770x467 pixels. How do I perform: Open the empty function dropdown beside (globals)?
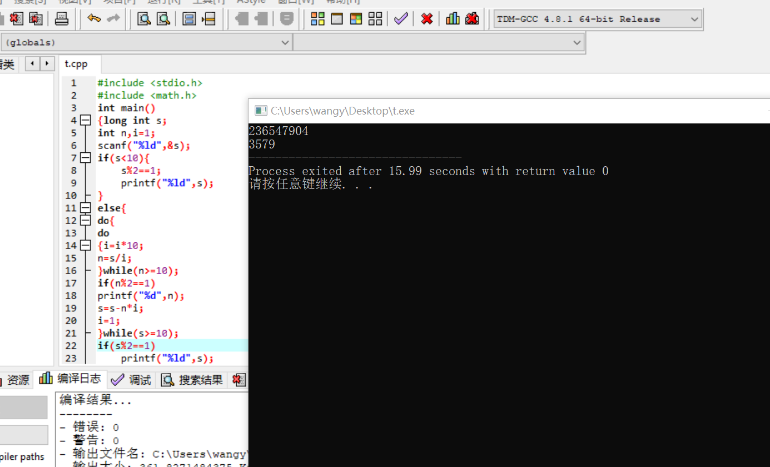(439, 42)
